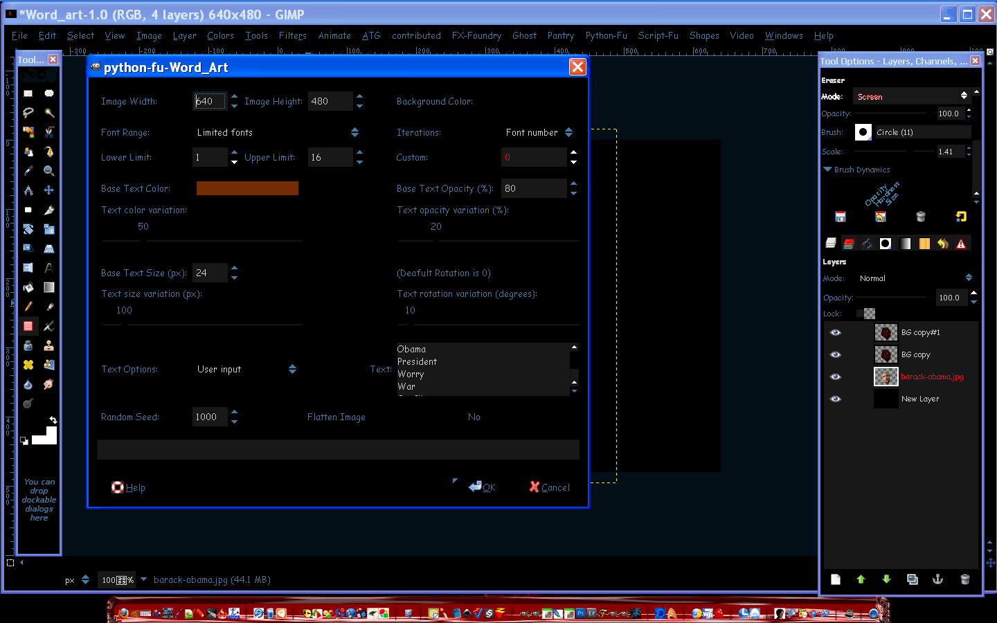Toggle New Layer visibility eye
The width and height of the screenshot is (997, 623).
836,399
